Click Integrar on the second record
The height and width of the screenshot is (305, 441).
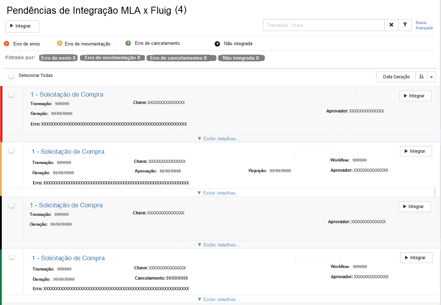(x=416, y=151)
